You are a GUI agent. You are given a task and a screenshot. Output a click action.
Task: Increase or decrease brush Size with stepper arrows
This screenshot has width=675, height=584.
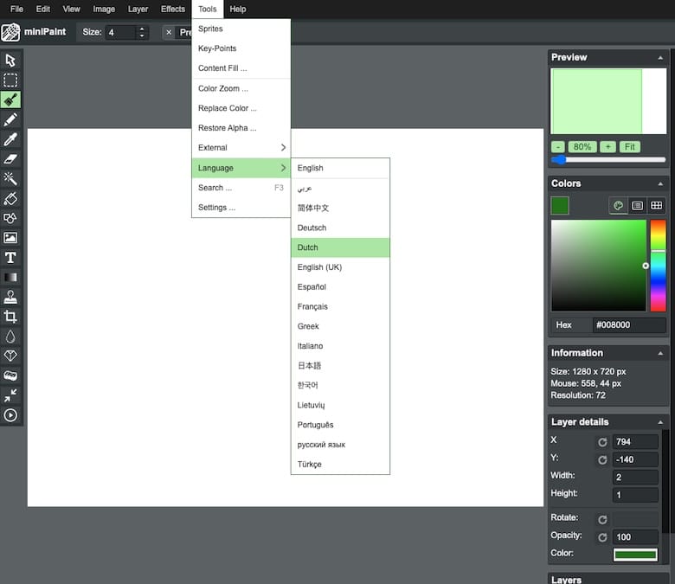point(142,32)
